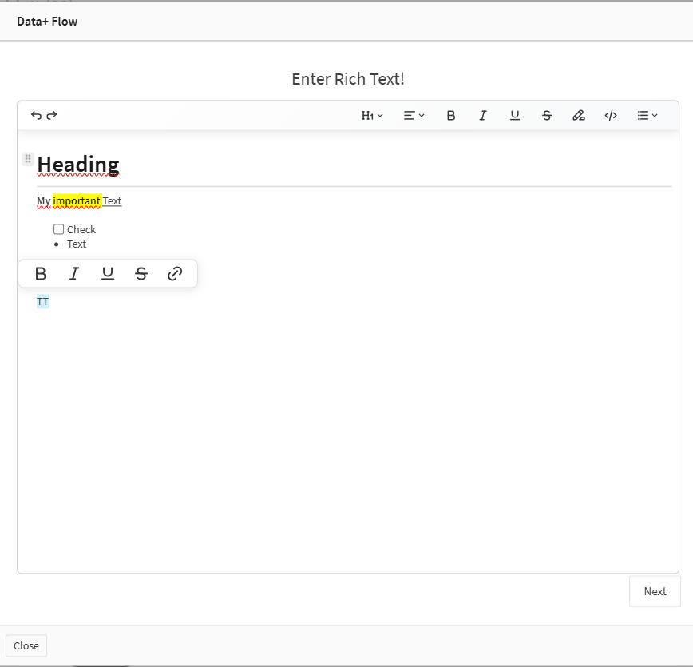The image size is (693, 667).
Task: Underline selection using floating toolbar
Action: click(x=108, y=274)
